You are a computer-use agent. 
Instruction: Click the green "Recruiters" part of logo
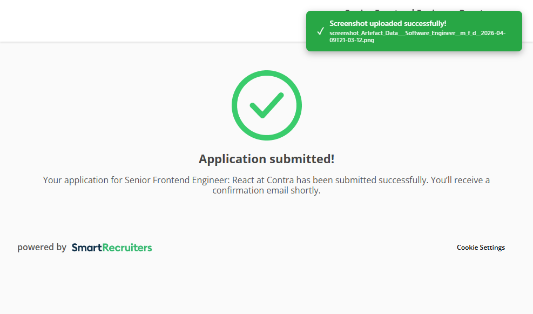(x=127, y=248)
